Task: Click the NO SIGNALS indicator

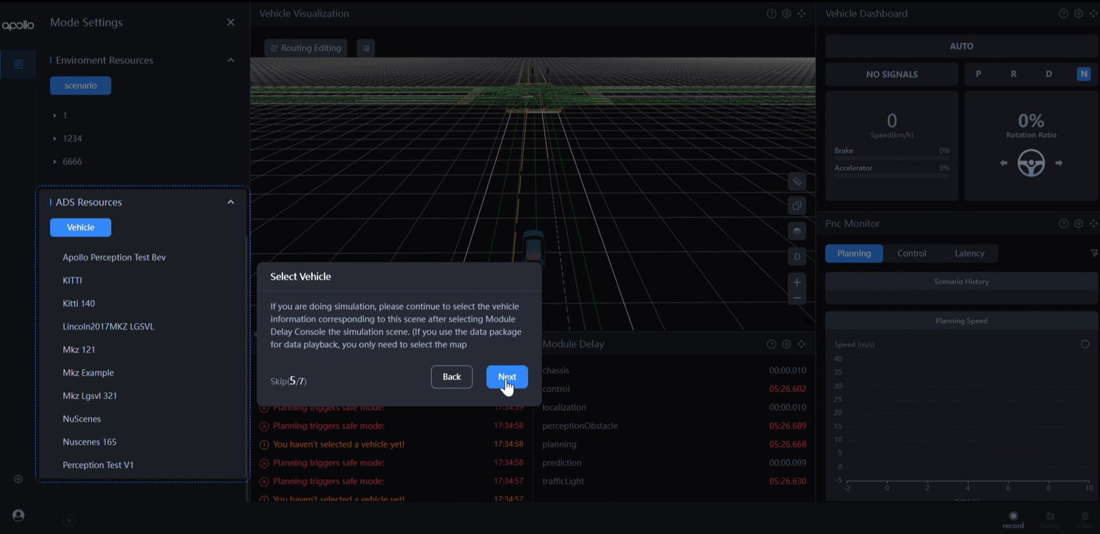Action: pyautogui.click(x=892, y=74)
